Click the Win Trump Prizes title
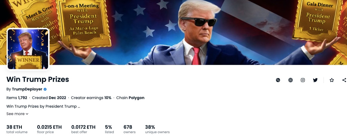This screenshot has width=347, height=138. pos(38,79)
